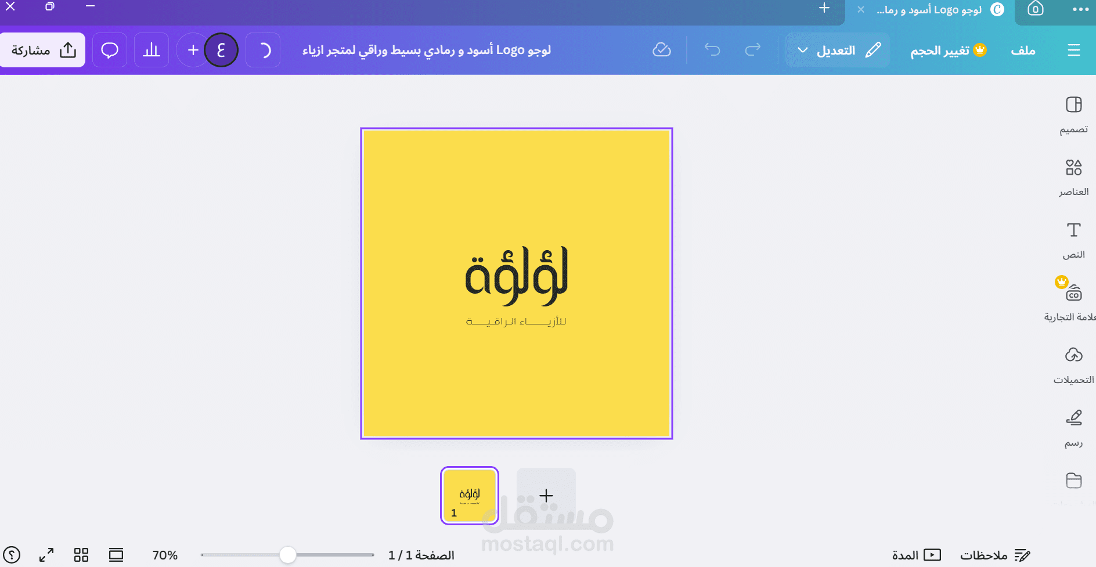This screenshot has width=1096, height=567.
Task: Select the لؤلؤة logo text
Action: 517,276
